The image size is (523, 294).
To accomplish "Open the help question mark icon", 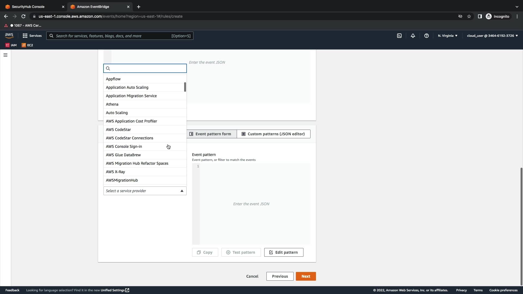I will (427, 36).
